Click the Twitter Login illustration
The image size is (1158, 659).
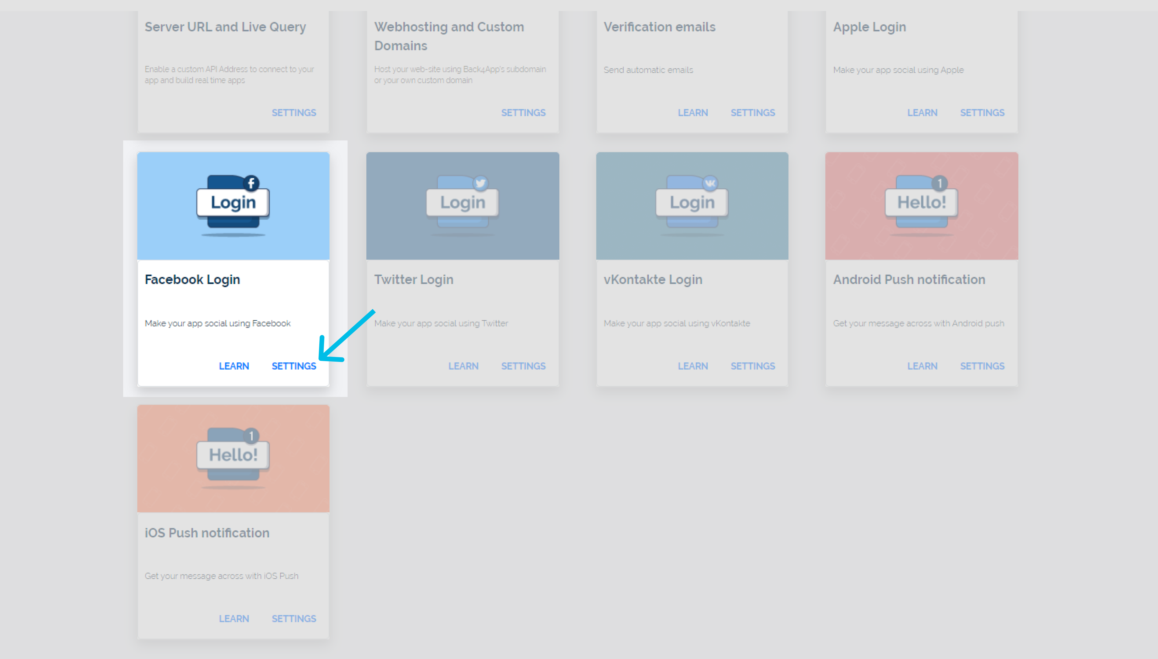(x=462, y=206)
